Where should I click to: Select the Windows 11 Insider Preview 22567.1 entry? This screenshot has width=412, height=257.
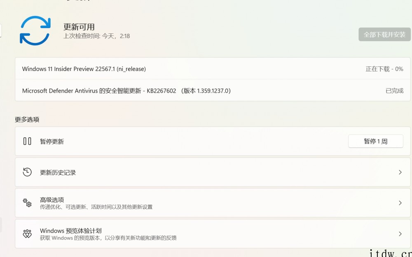tap(213, 68)
